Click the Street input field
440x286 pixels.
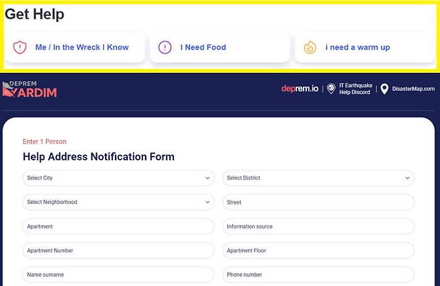pyautogui.click(x=318, y=202)
